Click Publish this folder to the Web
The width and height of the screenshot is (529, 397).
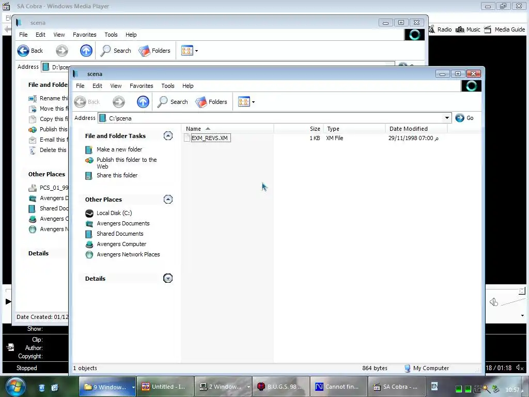click(x=127, y=163)
